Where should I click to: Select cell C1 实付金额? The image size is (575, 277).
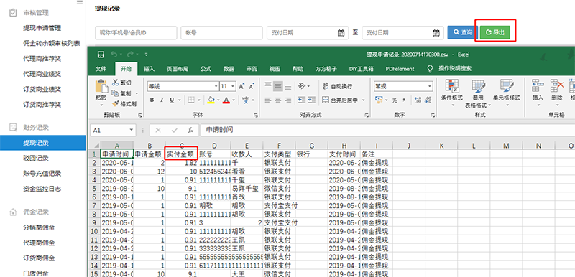[x=182, y=154]
